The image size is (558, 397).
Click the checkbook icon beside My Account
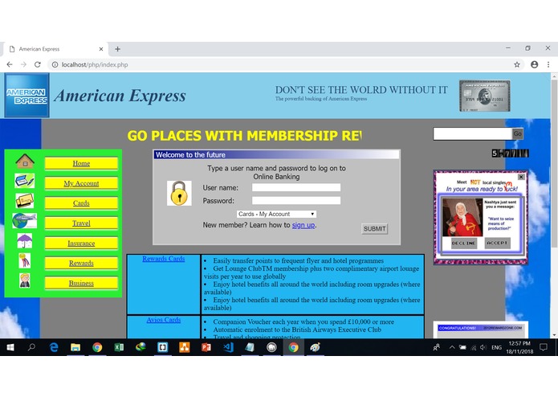point(25,181)
